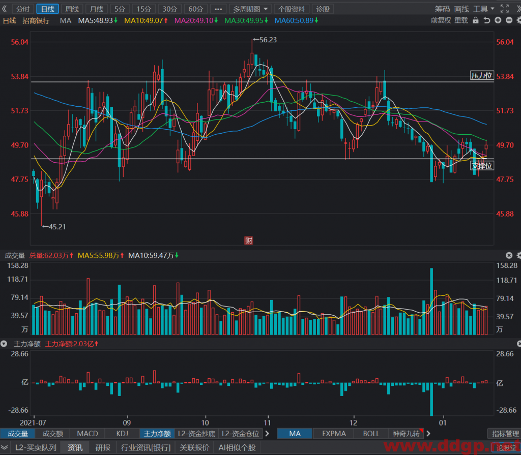Click the collapse double-arrow icon top left
The height and width of the screenshot is (455, 521).
4,9
